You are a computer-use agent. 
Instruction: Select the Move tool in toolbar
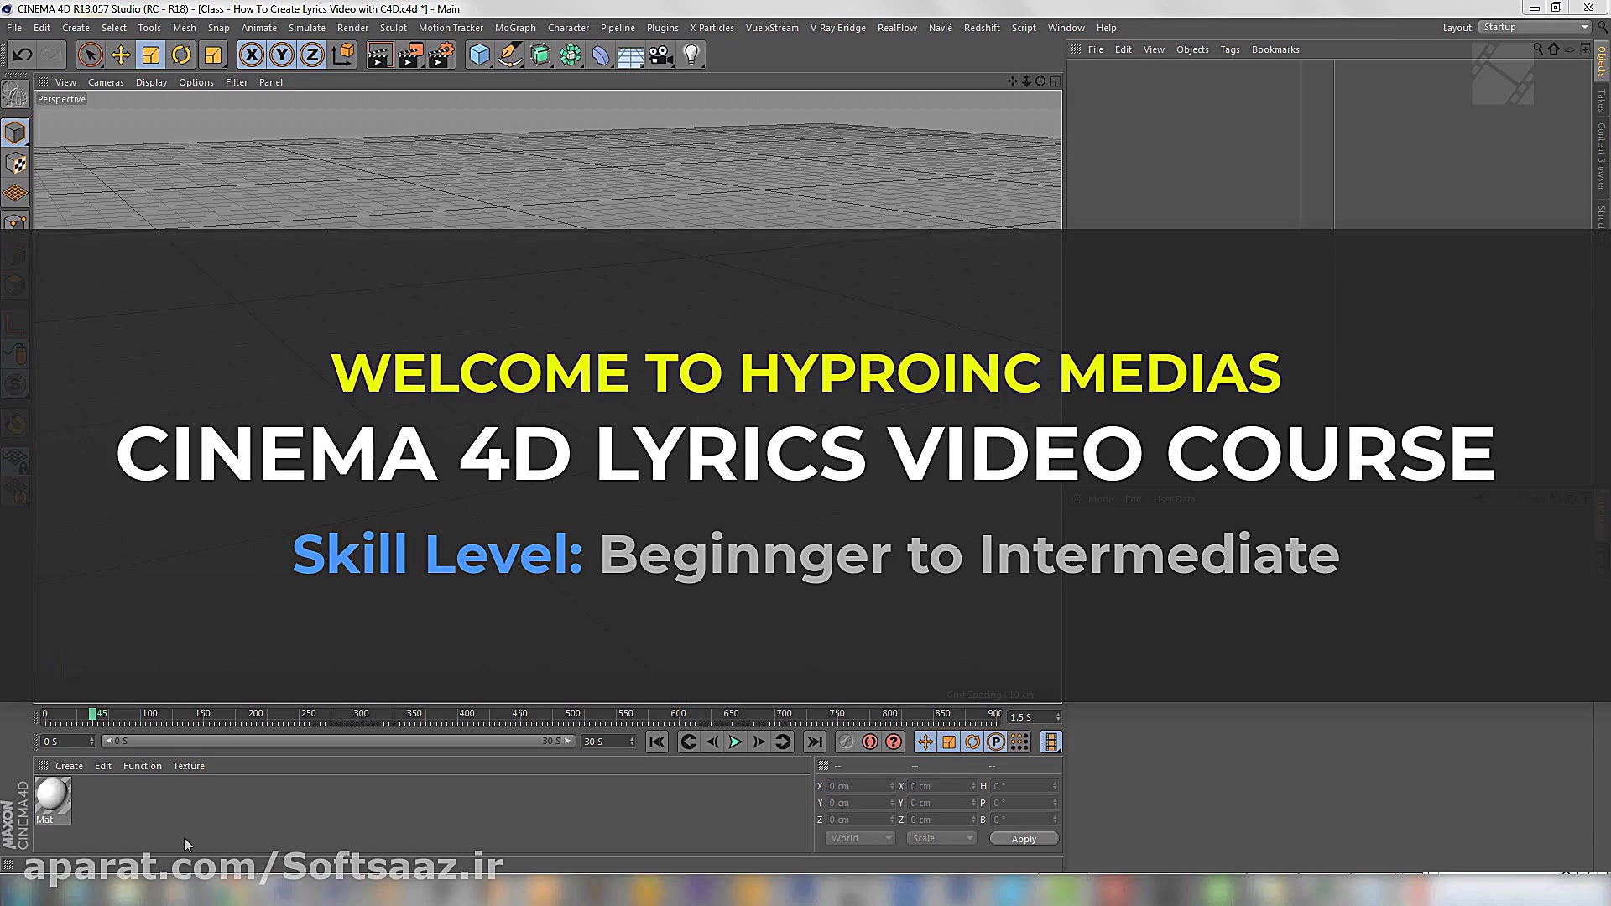(x=120, y=55)
